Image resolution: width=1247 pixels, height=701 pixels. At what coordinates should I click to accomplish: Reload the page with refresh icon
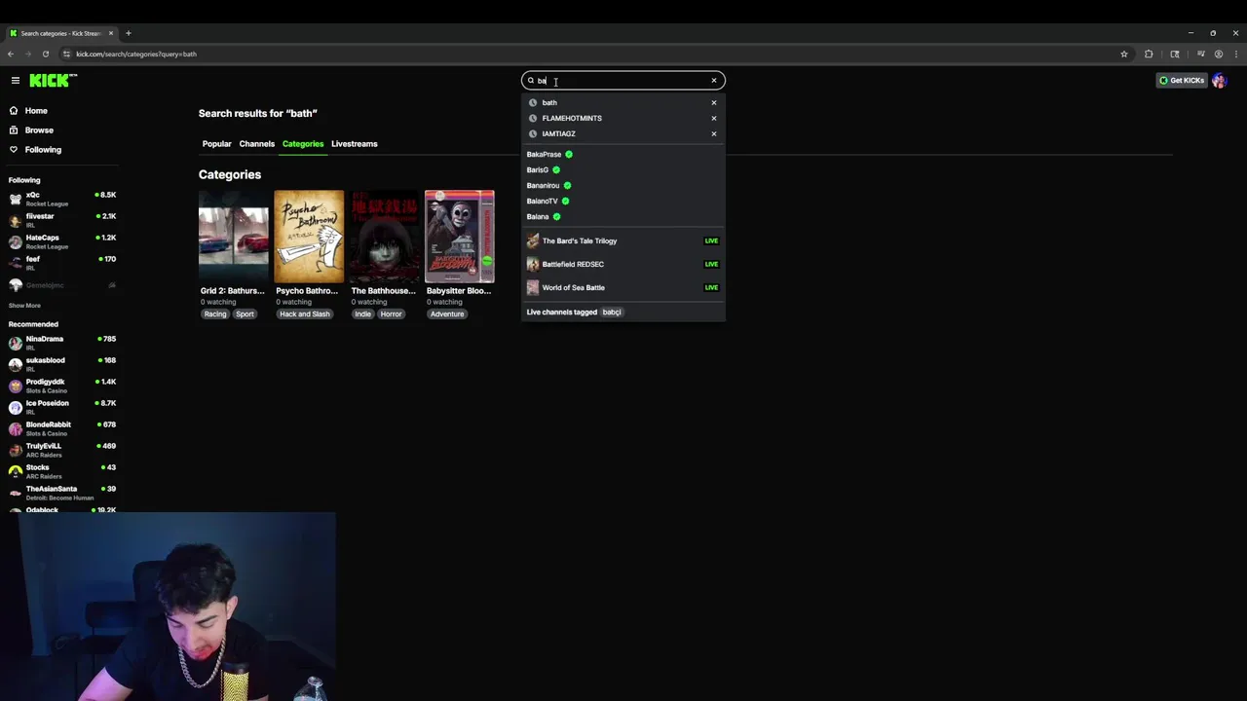pos(45,54)
